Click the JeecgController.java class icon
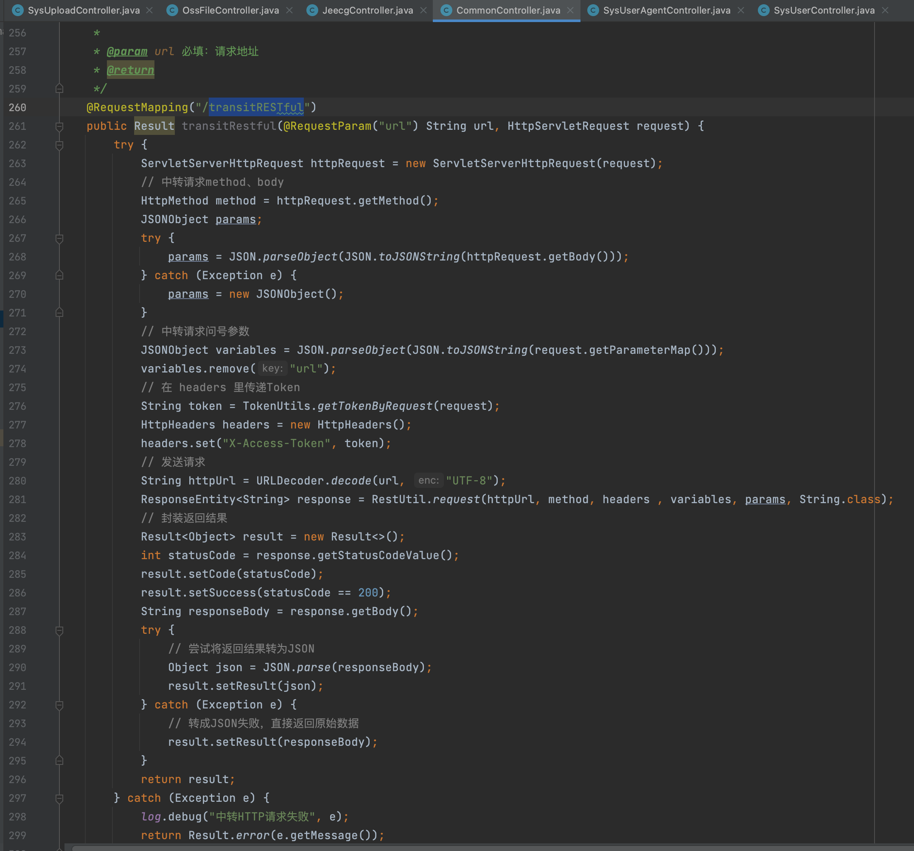Viewport: 914px width, 851px height. point(312,10)
